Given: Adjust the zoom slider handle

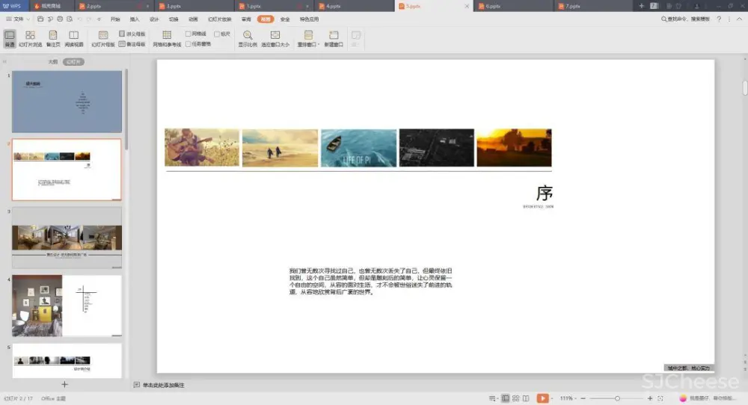Looking at the screenshot, I should (x=617, y=398).
